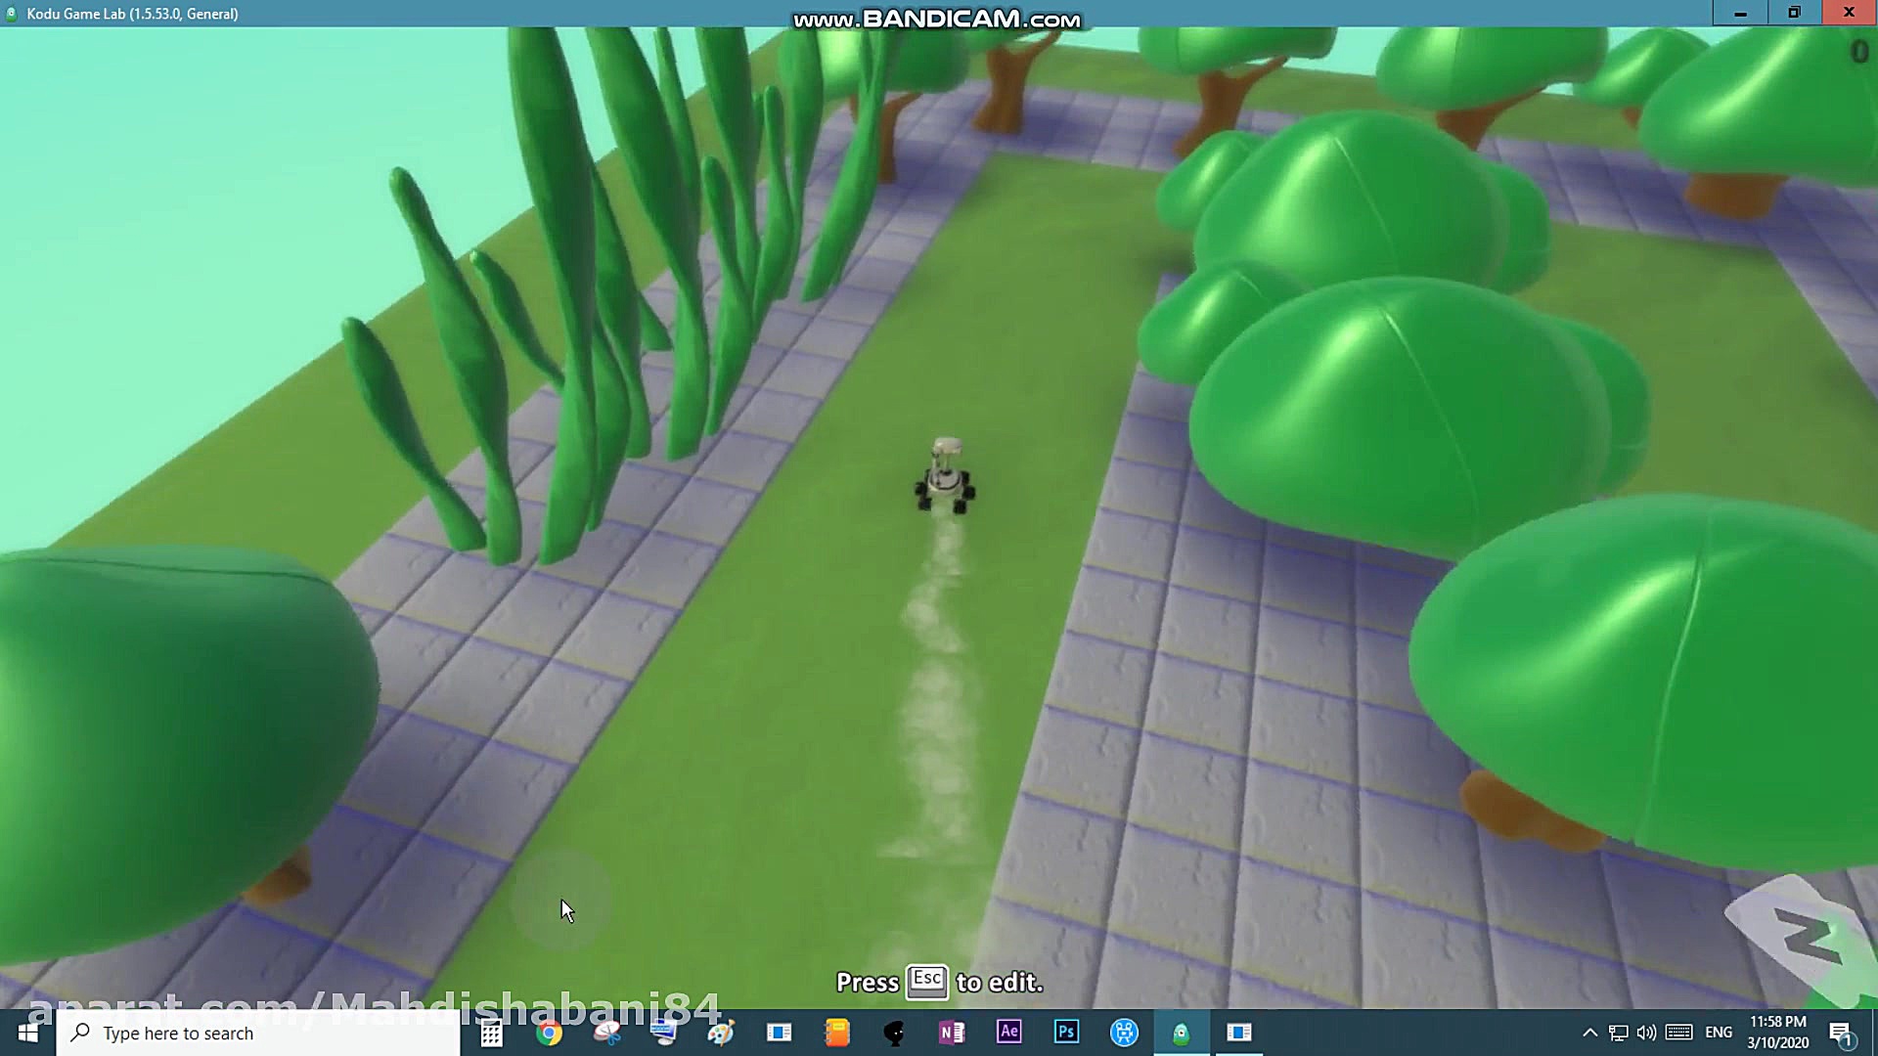Open the Kodu Game Lab taskbar icon
Screen dimensions: 1878x1056
click(1181, 1033)
